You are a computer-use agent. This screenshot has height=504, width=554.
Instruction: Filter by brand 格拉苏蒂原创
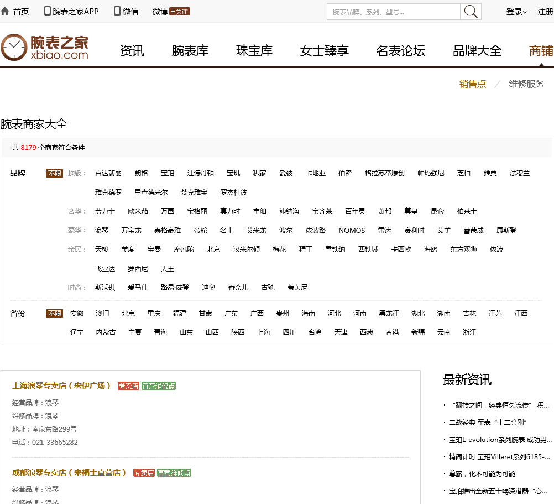click(384, 173)
